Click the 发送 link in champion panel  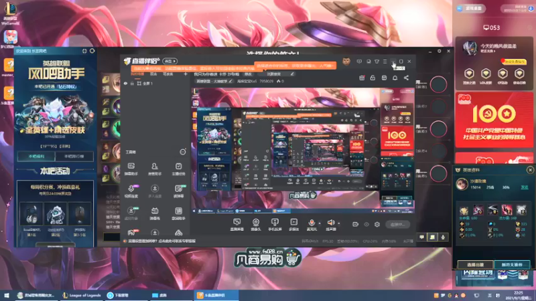[524, 187]
